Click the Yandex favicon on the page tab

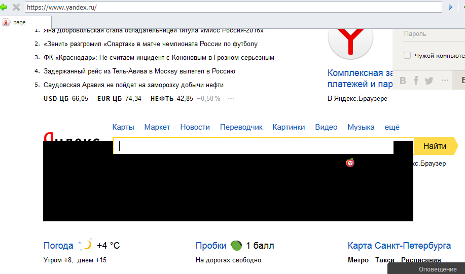pos(6,22)
